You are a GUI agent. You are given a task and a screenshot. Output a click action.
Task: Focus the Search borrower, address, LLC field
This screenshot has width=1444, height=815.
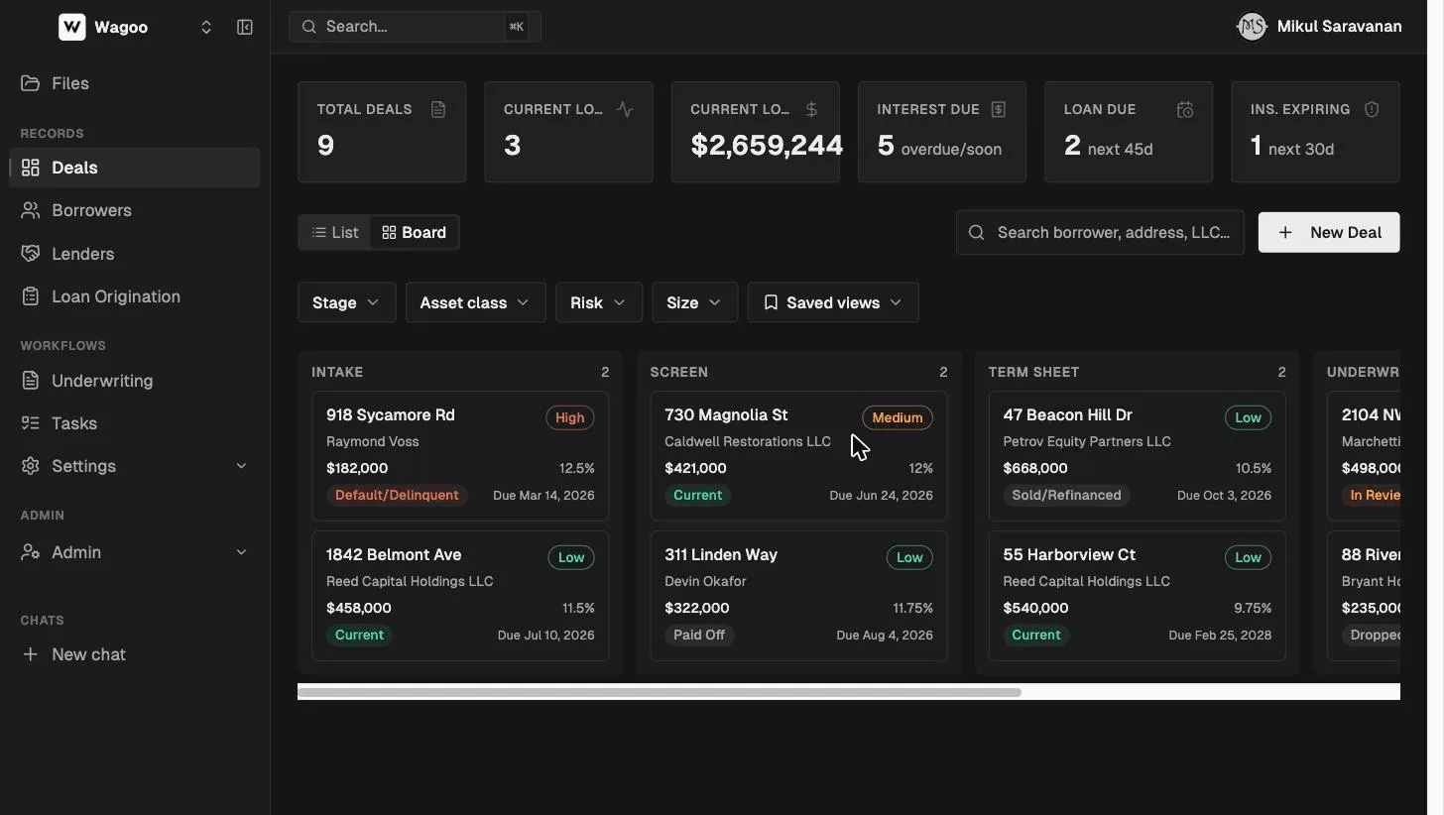coord(1100,232)
